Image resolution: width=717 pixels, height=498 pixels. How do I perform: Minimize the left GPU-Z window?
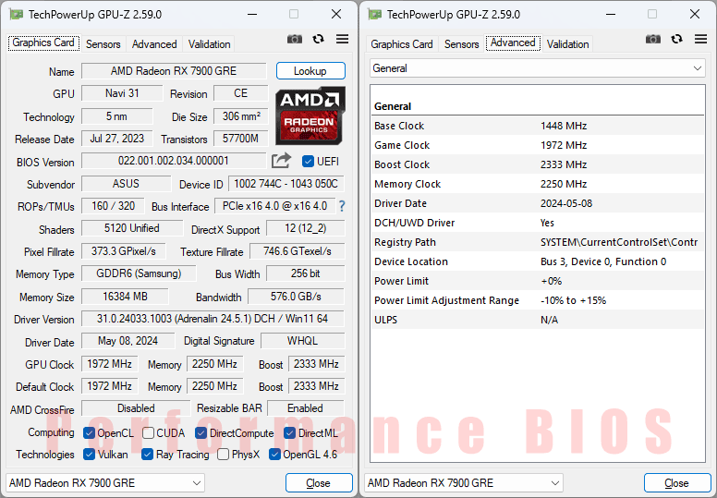click(252, 15)
